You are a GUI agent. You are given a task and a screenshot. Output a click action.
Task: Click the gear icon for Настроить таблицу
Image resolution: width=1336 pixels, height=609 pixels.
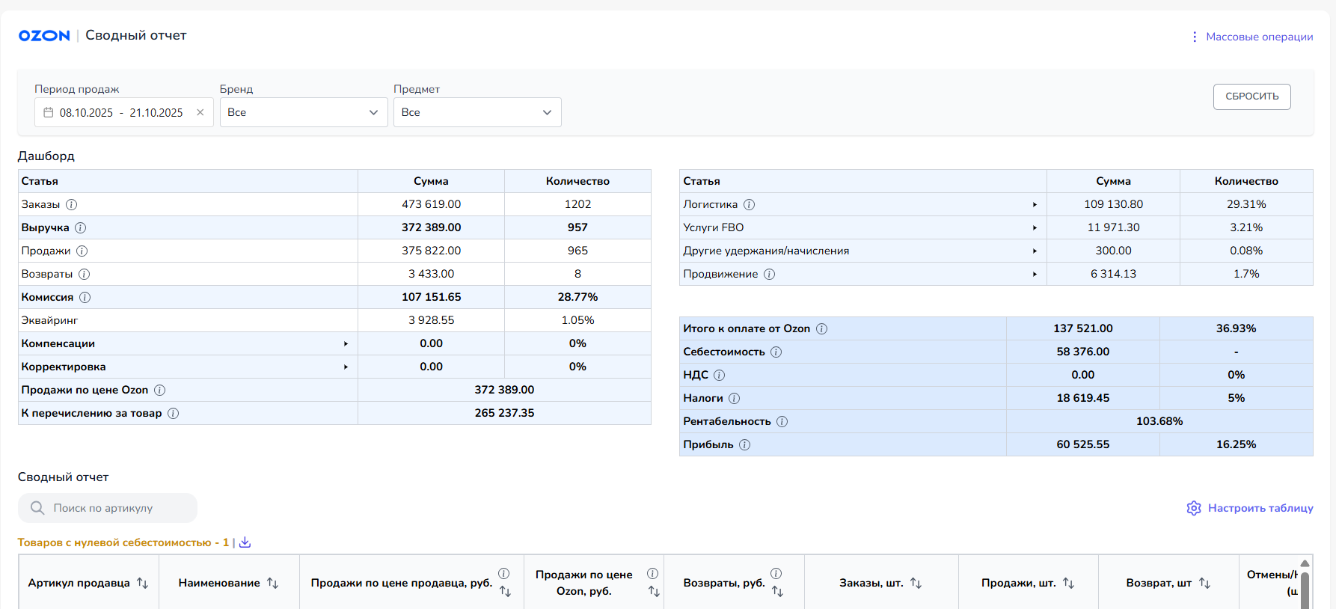tap(1194, 508)
